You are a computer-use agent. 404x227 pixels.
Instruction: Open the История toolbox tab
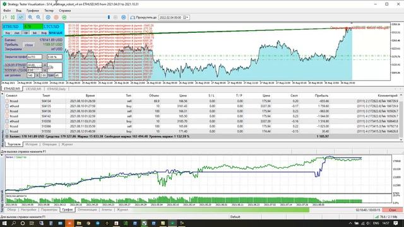coord(31,144)
